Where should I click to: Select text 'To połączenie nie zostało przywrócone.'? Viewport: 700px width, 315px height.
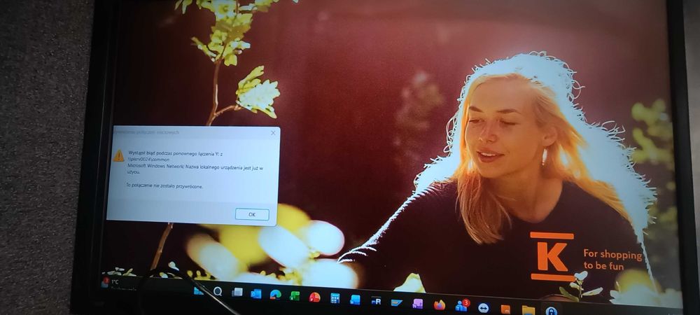(164, 185)
